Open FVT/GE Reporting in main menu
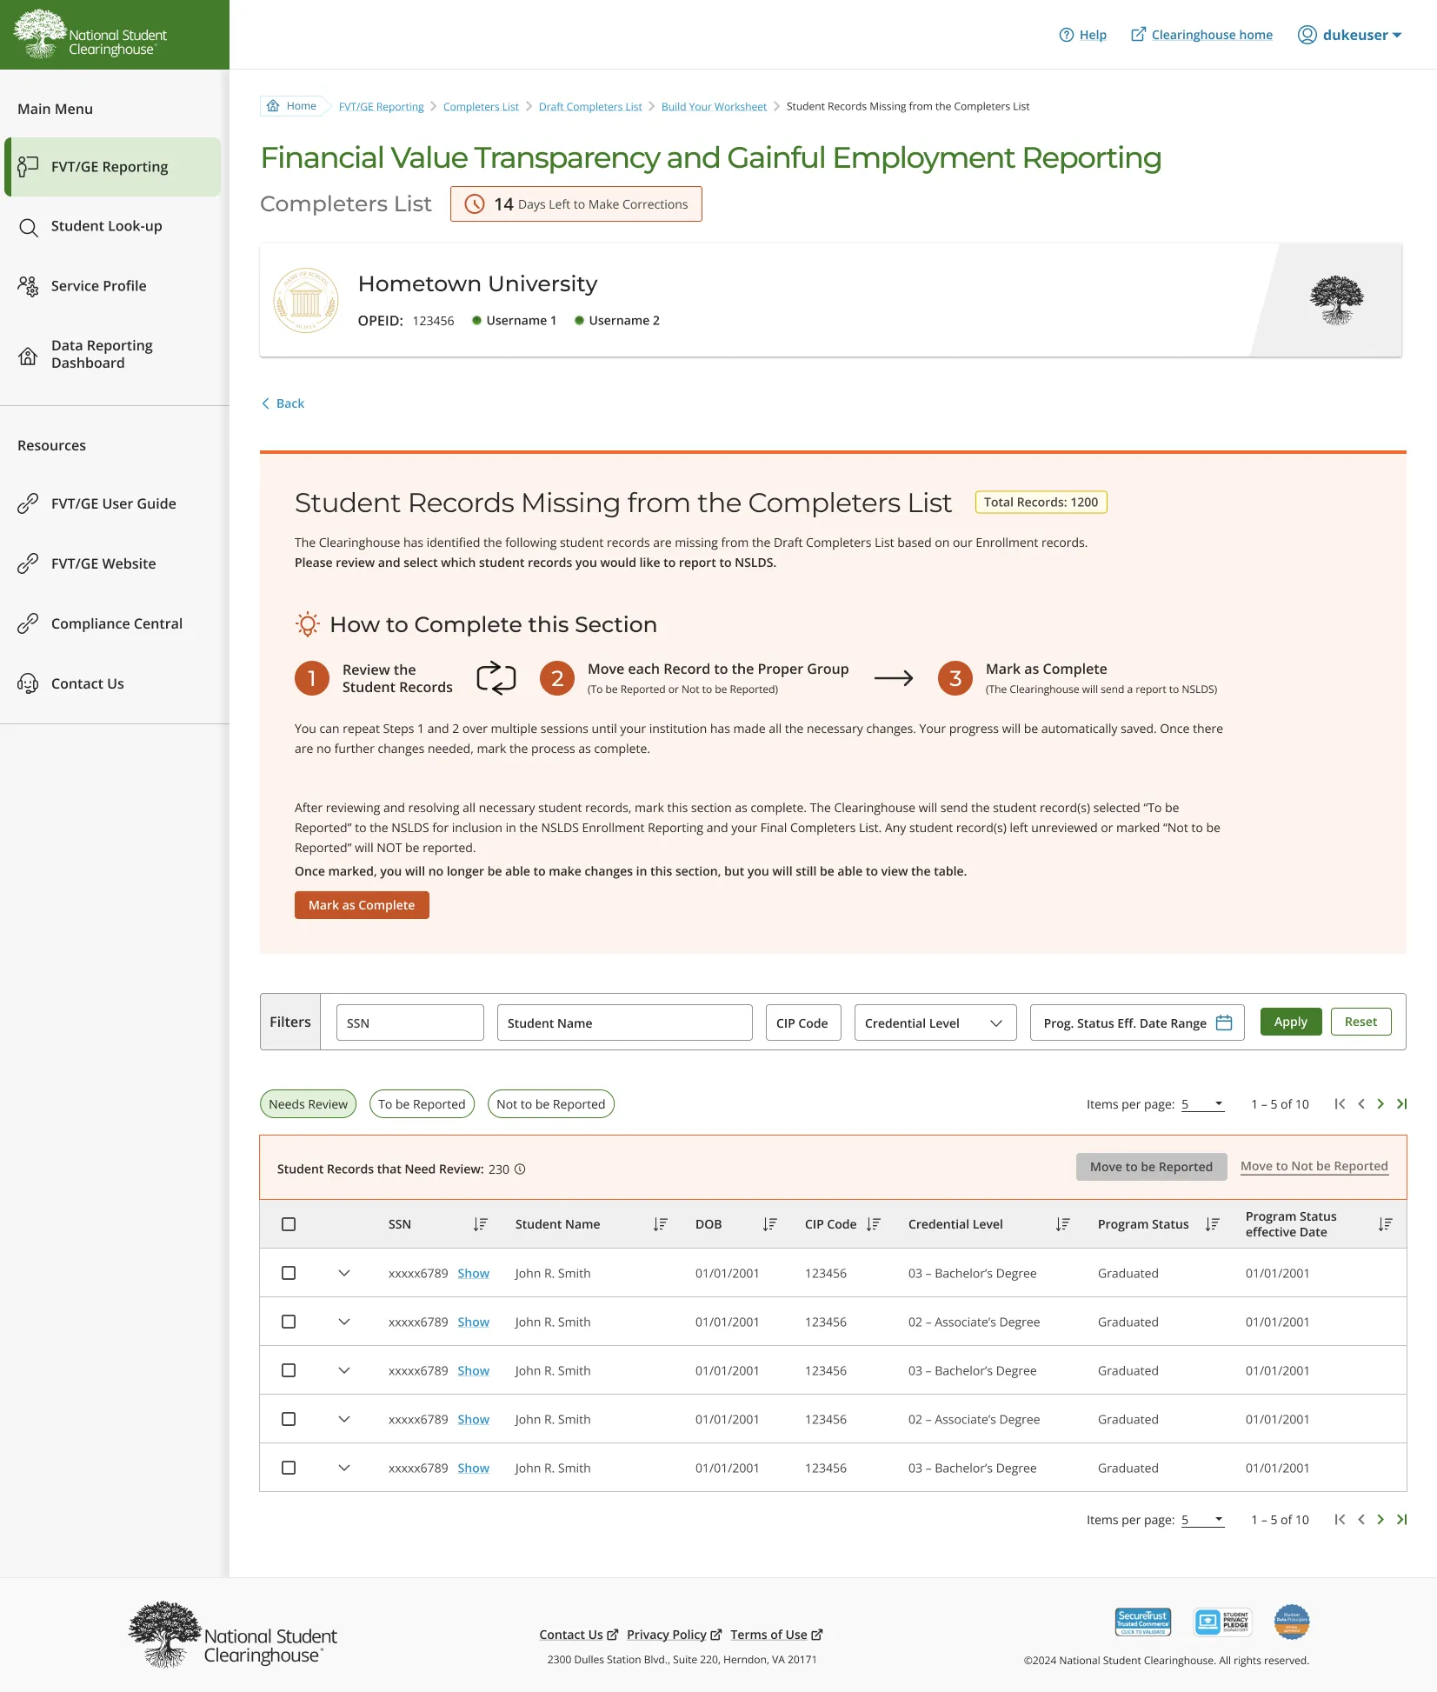Screen dimensions: 1437x1692 (113, 167)
